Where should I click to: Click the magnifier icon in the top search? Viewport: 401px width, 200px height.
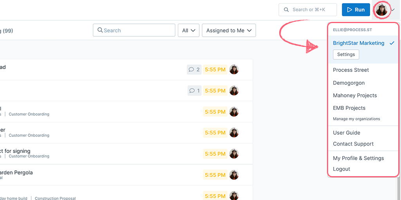coord(286,10)
